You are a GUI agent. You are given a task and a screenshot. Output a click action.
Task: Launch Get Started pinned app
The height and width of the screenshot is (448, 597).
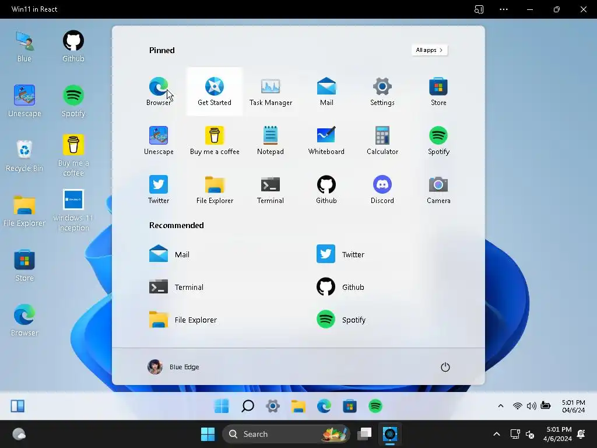(x=215, y=92)
